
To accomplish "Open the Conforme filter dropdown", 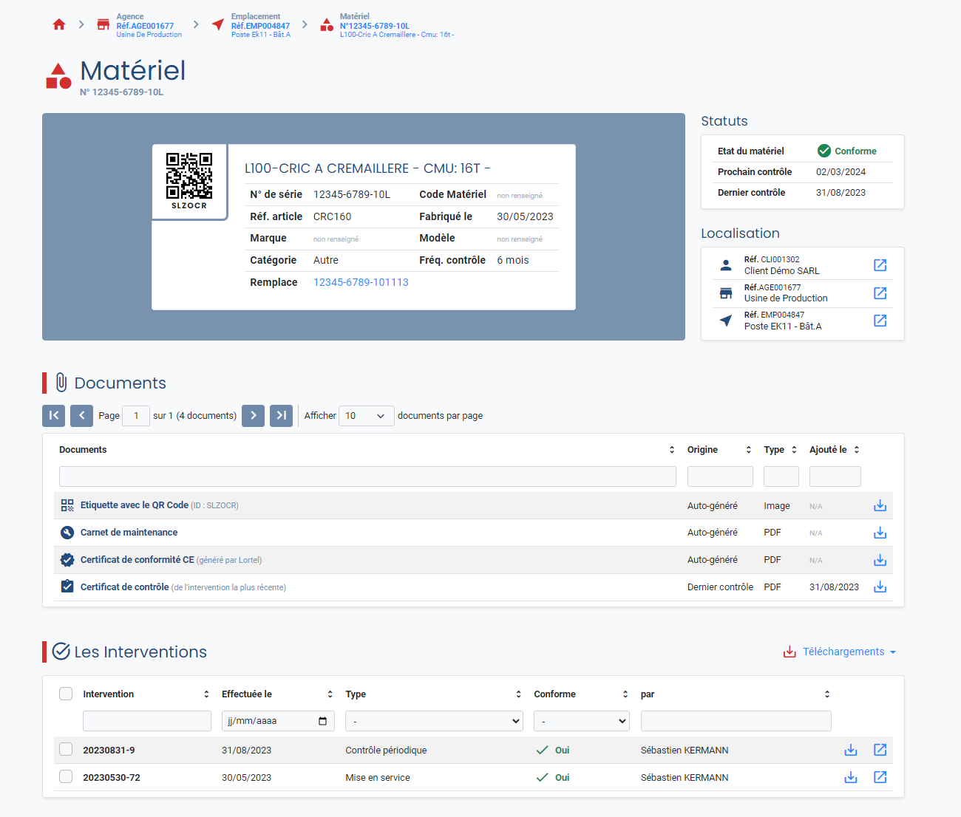I will [x=582, y=721].
